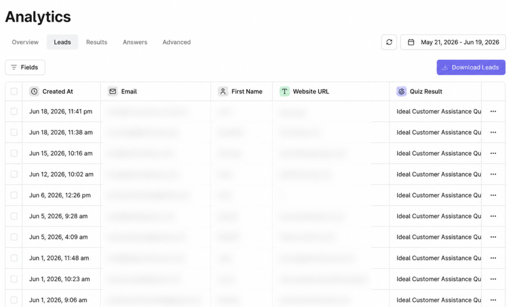Open three-dot menu for Jun 18 11:41 pm row
The width and height of the screenshot is (508, 307).
coord(493,112)
